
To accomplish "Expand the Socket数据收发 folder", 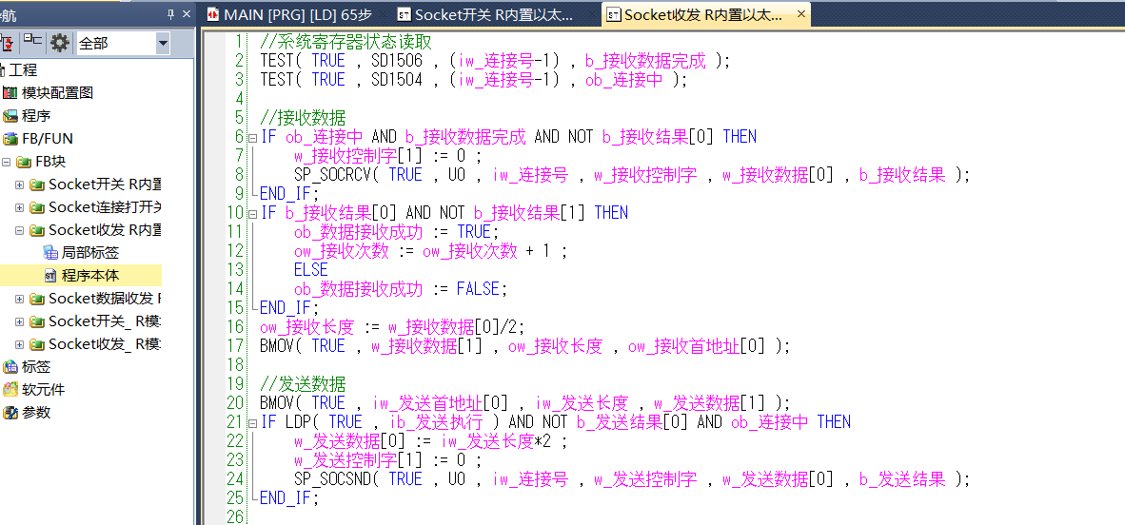I will point(19,299).
